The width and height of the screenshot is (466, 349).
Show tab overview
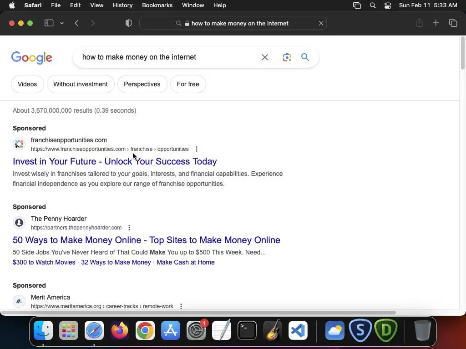pos(453,23)
